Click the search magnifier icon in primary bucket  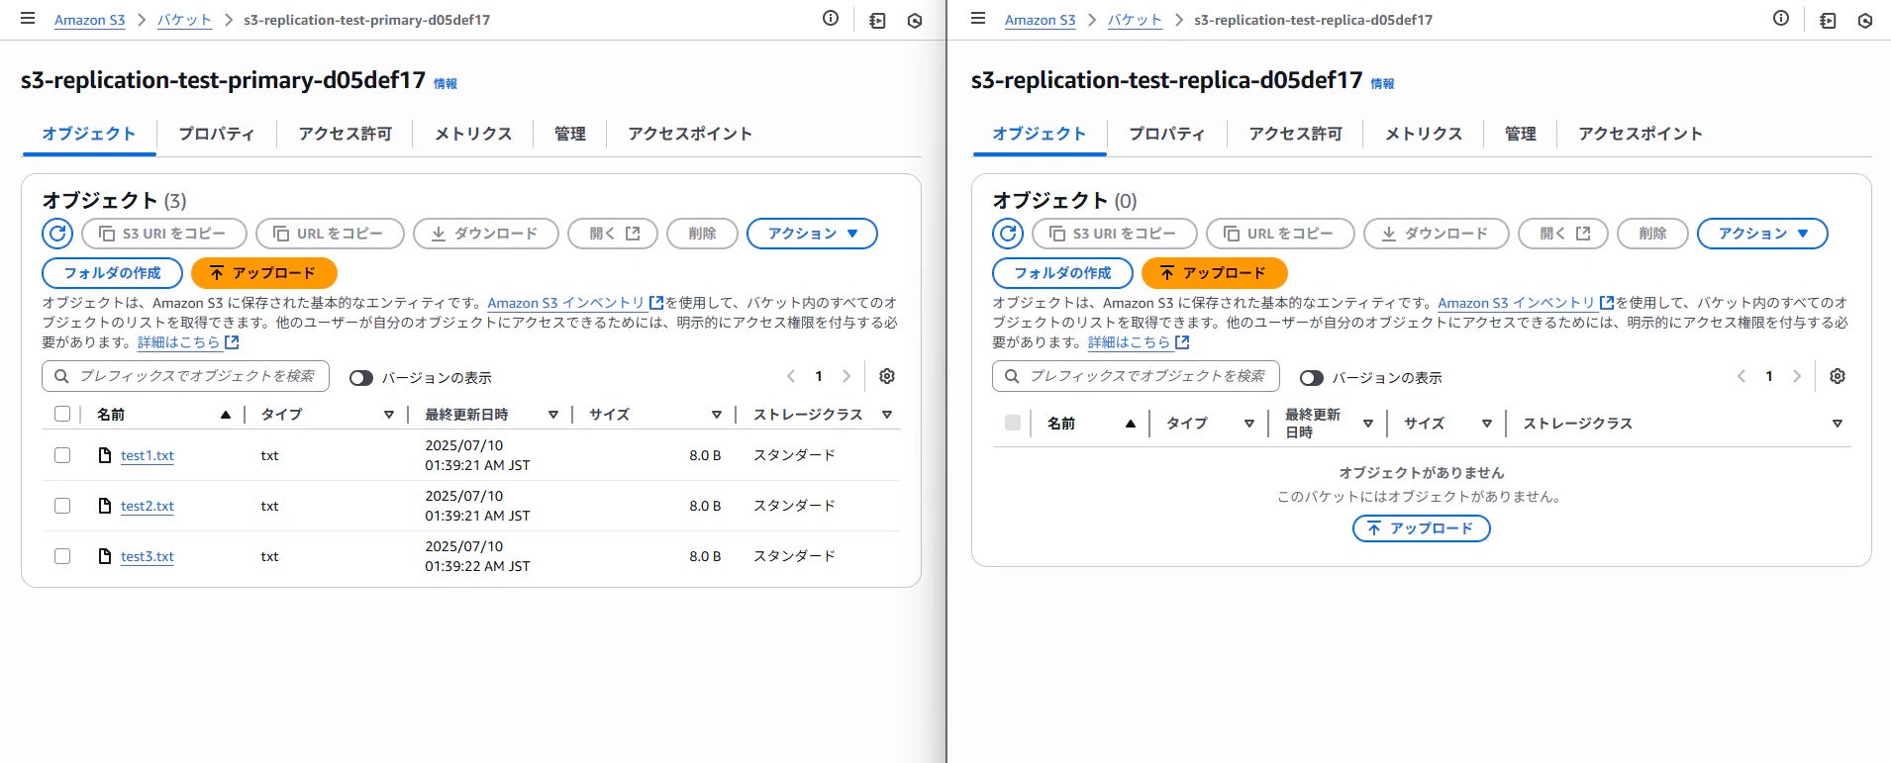tap(61, 376)
